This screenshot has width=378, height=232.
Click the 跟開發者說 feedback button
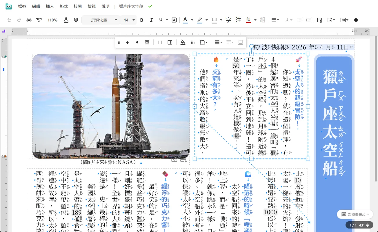355,214
